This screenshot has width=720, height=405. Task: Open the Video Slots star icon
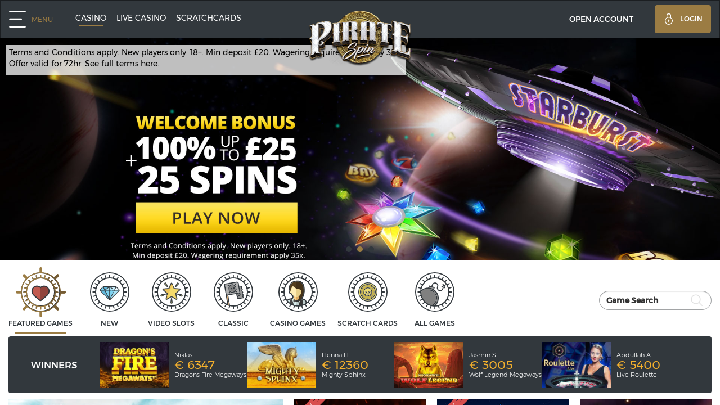tap(172, 292)
